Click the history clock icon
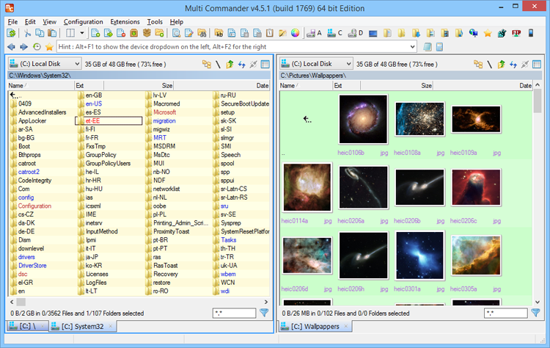 (37, 47)
